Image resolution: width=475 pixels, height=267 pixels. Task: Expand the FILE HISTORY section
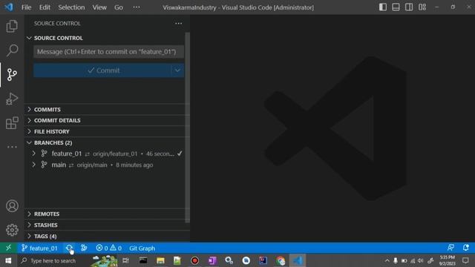coord(105,132)
